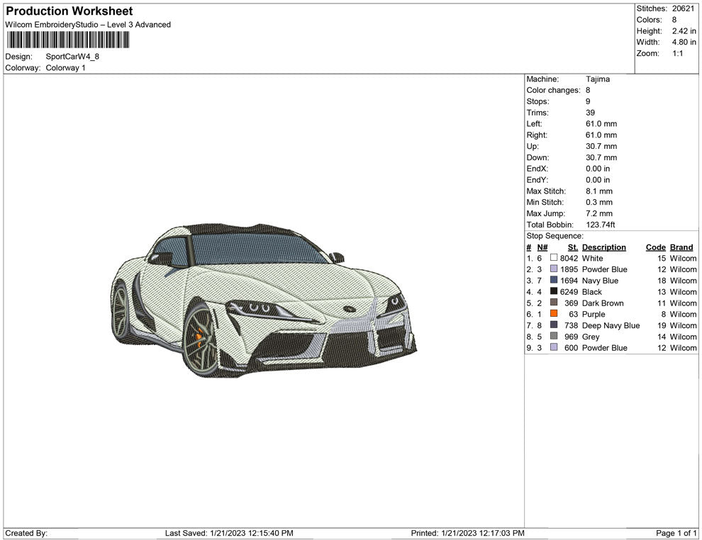This screenshot has height=540, width=702.
Task: Click the Brand column header
Action: coord(681,247)
